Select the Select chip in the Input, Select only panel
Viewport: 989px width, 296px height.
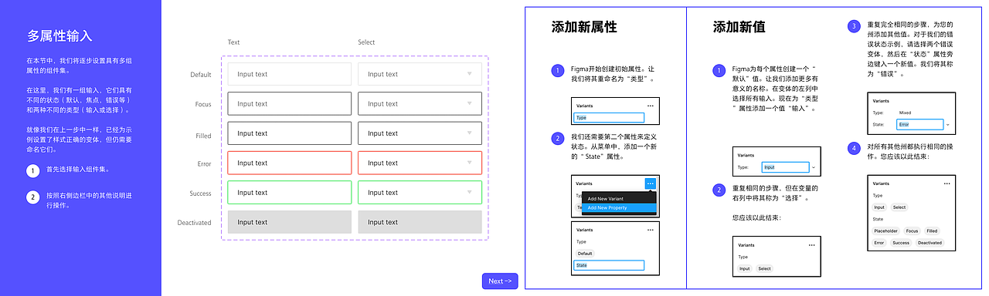[764, 269]
